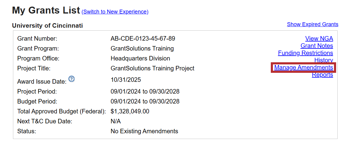
Task: Select the Manage Amendments link
Action: tap(303, 68)
